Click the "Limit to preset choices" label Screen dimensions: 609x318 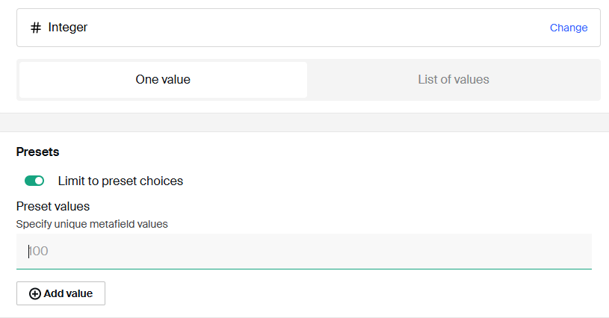120,181
